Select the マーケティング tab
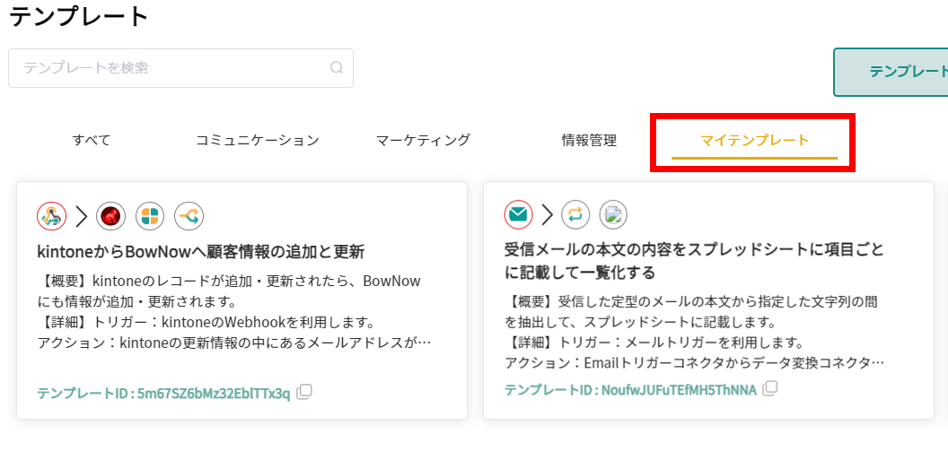The image size is (948, 460). pos(423,140)
